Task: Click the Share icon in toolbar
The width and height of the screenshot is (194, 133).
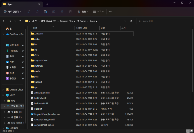Action: pyautogui.click(x=62, y=12)
